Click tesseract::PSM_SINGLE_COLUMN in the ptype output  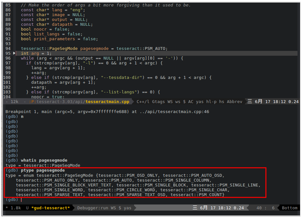coord(173,180)
